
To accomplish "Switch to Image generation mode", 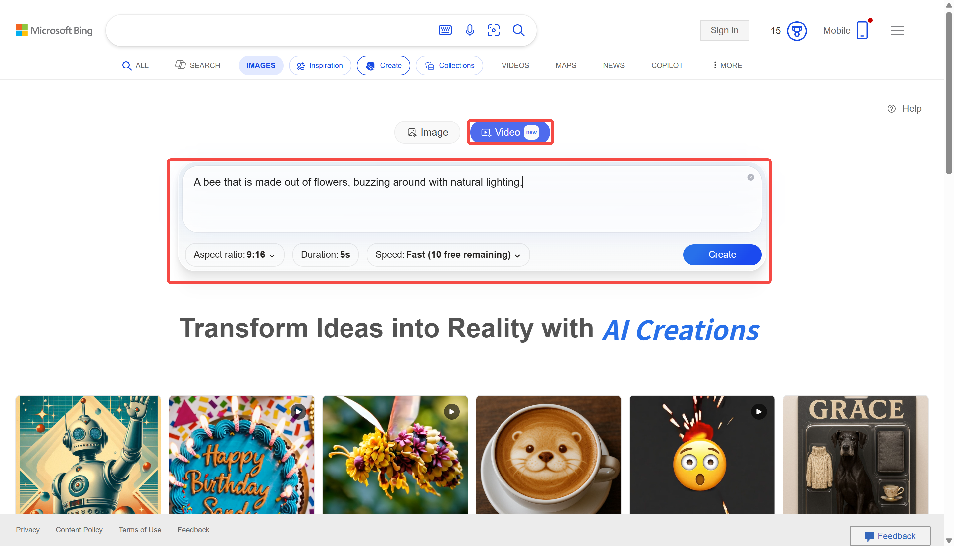I will pos(427,132).
